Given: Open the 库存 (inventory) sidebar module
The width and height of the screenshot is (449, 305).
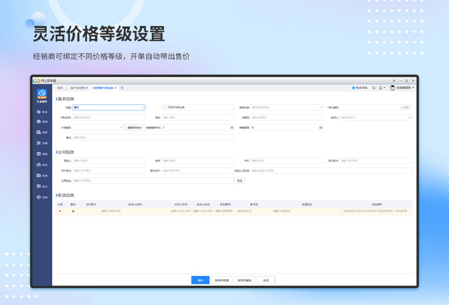Looking at the screenshot, I should point(42,165).
